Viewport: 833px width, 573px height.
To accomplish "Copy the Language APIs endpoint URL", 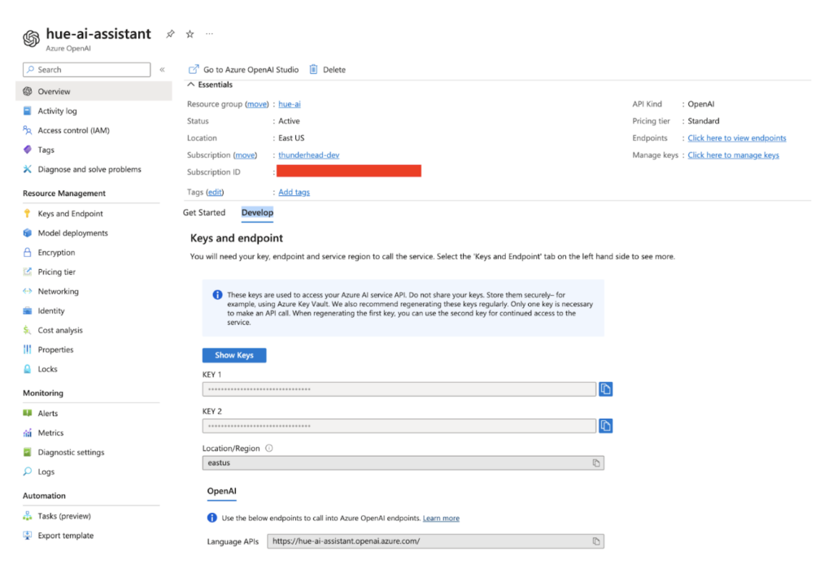I will click(596, 541).
